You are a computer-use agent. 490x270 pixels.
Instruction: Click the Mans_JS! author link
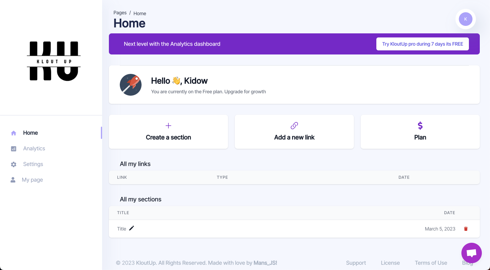click(265, 263)
